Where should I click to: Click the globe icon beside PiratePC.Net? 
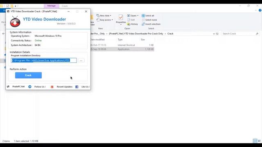pyautogui.click(x=8, y=87)
